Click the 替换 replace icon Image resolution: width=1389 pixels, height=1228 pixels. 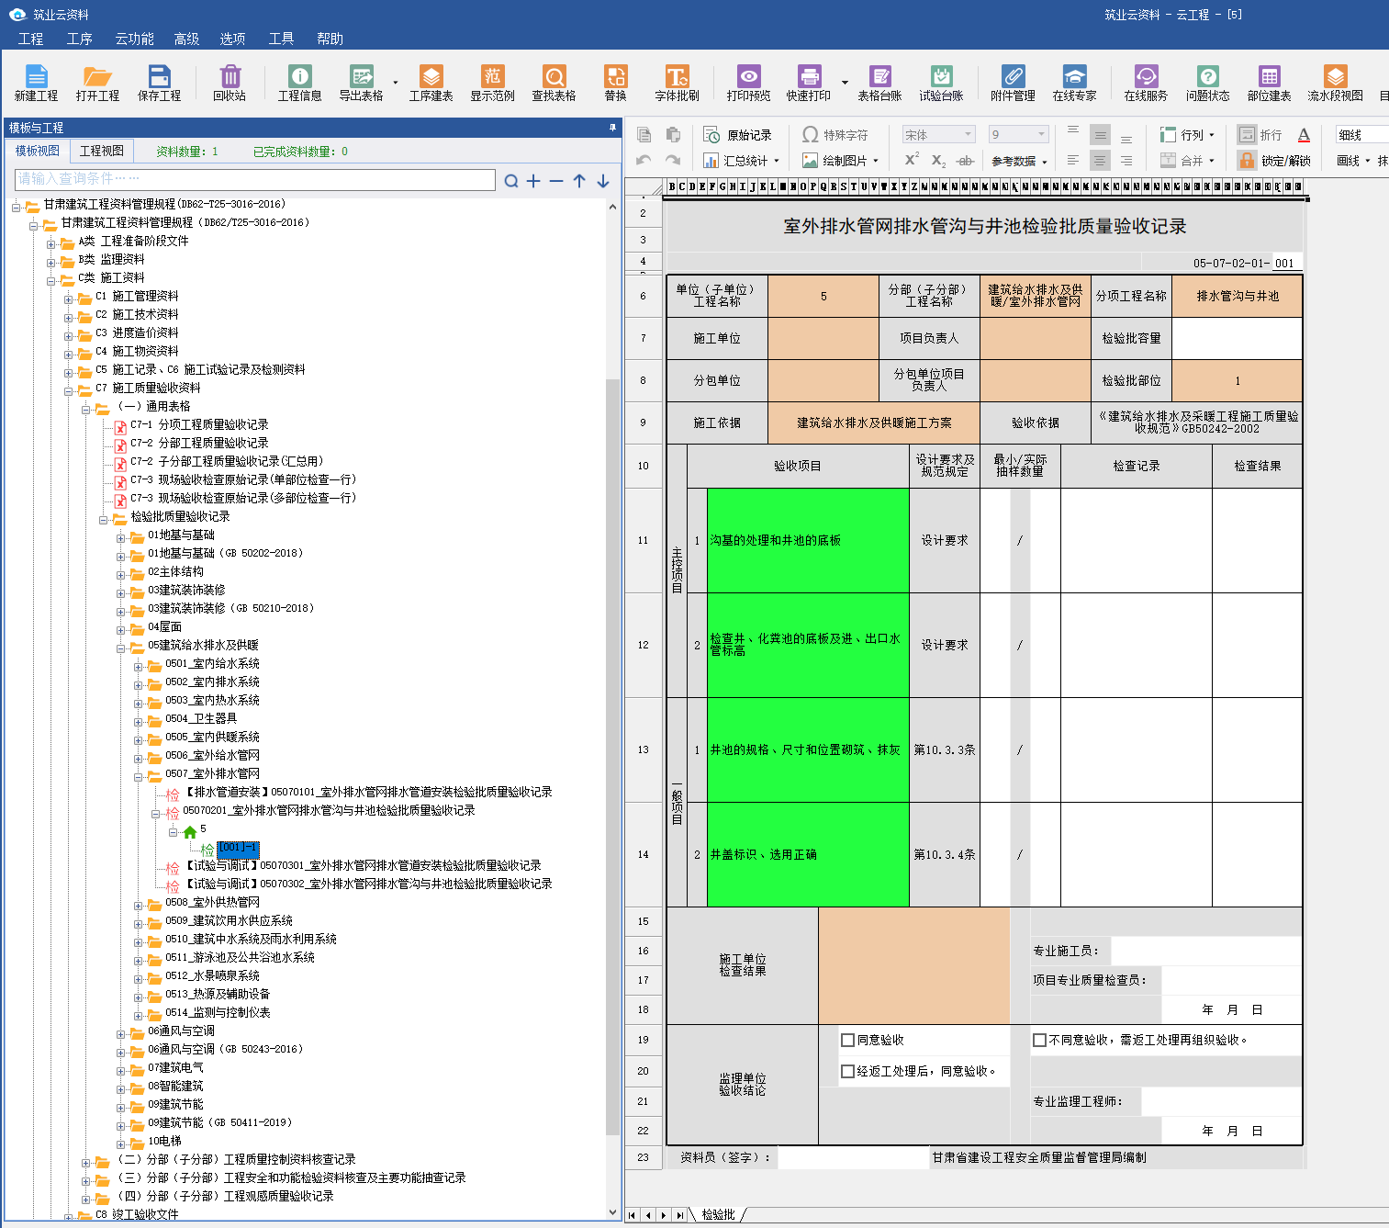coord(616,83)
